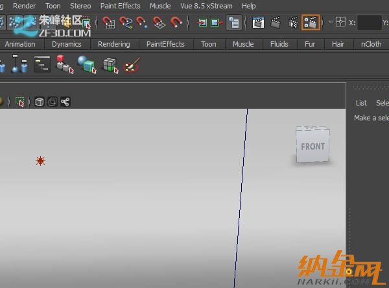Image resolution: width=389 pixels, height=288 pixels.
Task: Click the pendulum and cylinder shelf icon
Action: [x=19, y=64]
